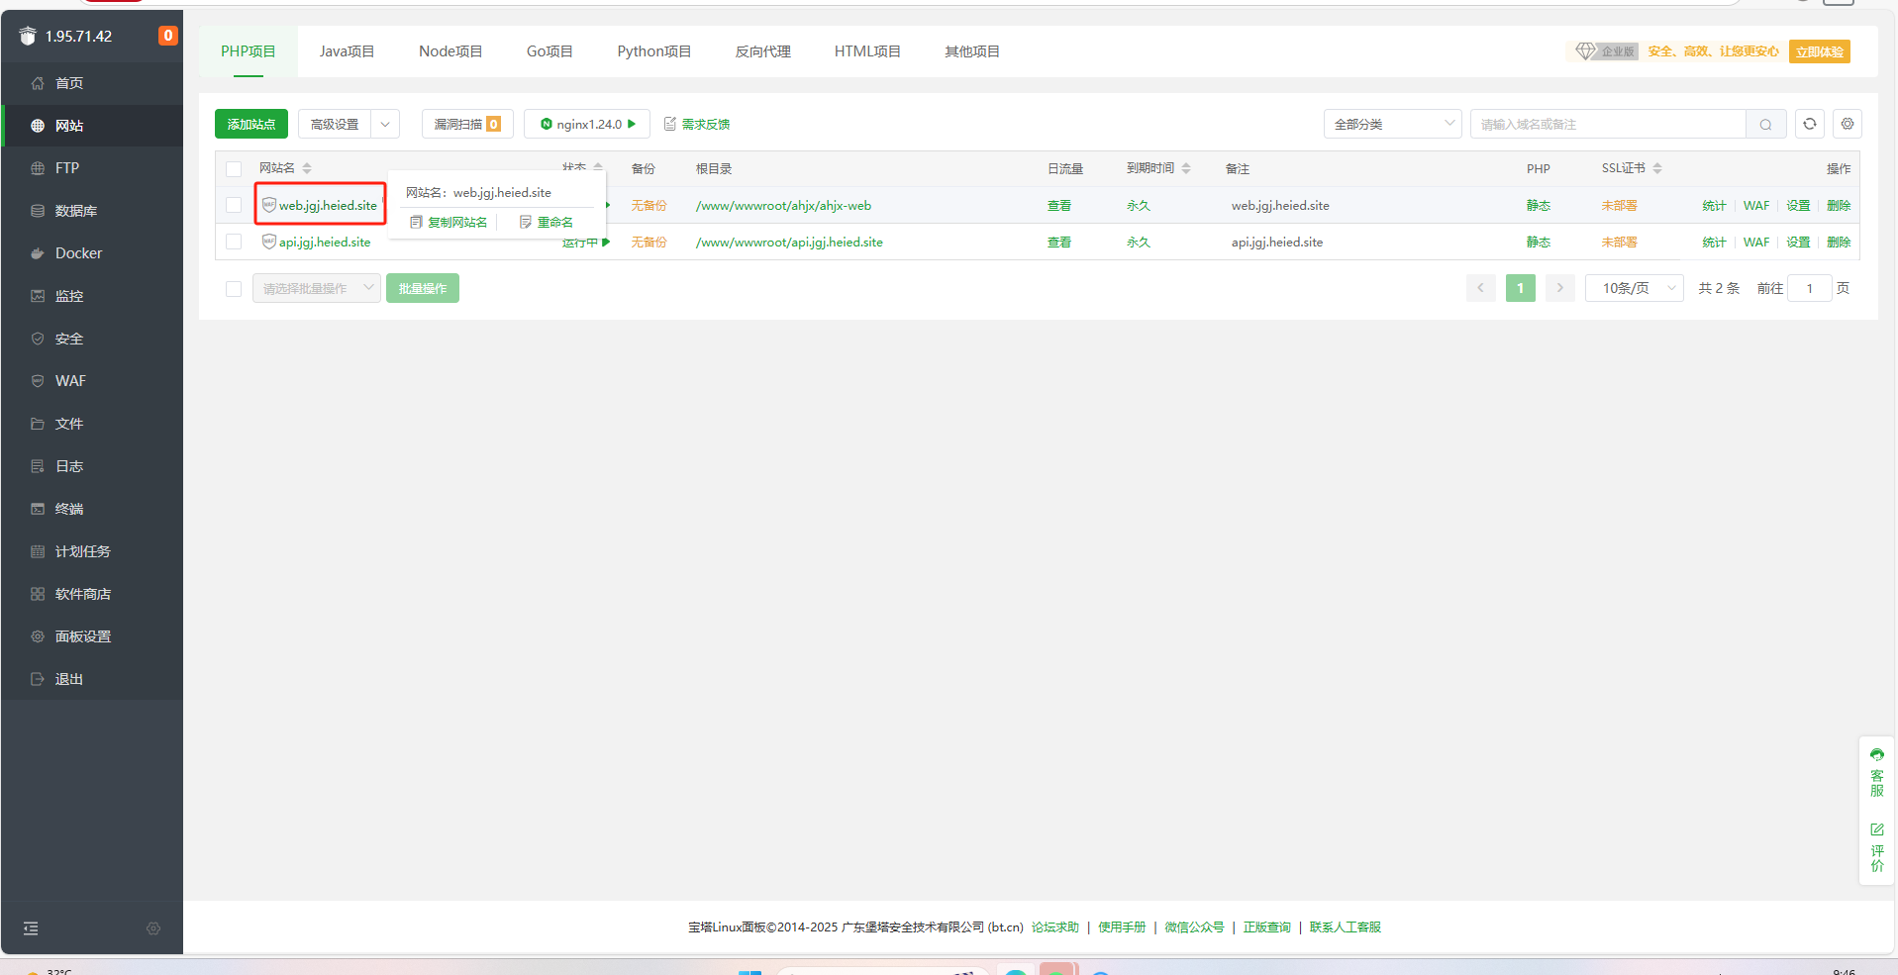Switch to the Go项目 tab
Screen dimensions: 1898x975
click(549, 51)
